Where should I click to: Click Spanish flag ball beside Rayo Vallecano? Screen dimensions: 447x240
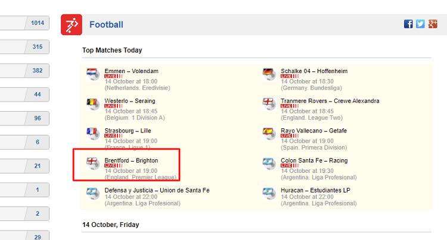click(x=269, y=134)
